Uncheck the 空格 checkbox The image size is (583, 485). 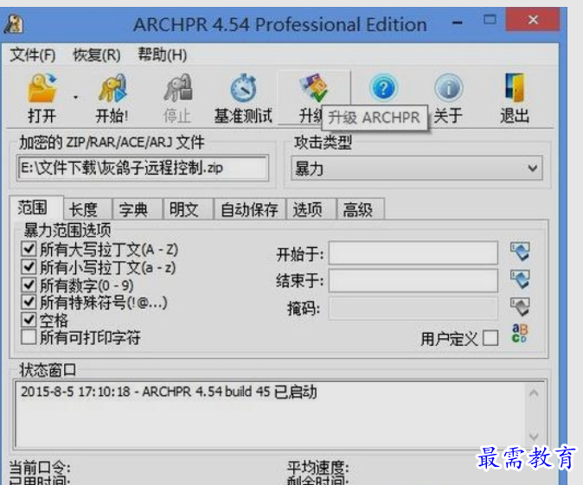click(29, 320)
